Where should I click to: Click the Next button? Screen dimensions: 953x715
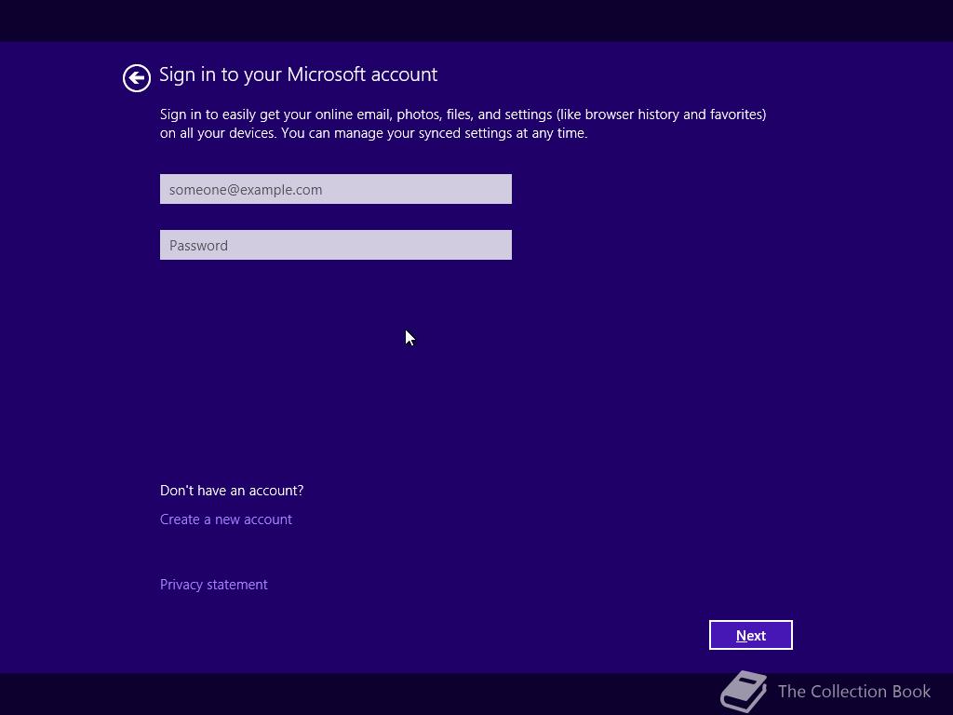(x=751, y=635)
